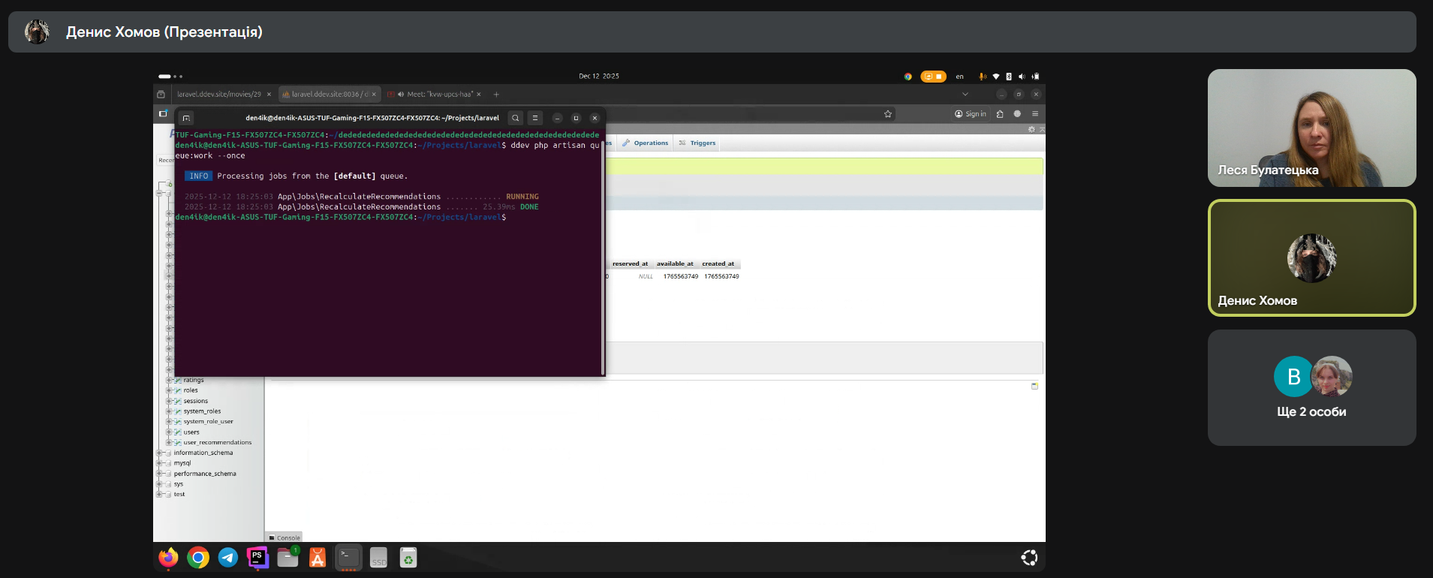Expand the information_schema database node
The image size is (1433, 578).
tap(159, 453)
